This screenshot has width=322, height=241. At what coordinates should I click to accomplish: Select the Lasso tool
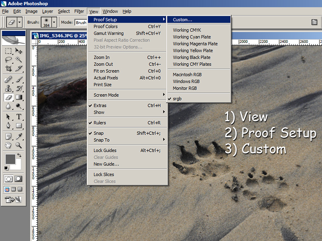pyautogui.click(x=8, y=59)
